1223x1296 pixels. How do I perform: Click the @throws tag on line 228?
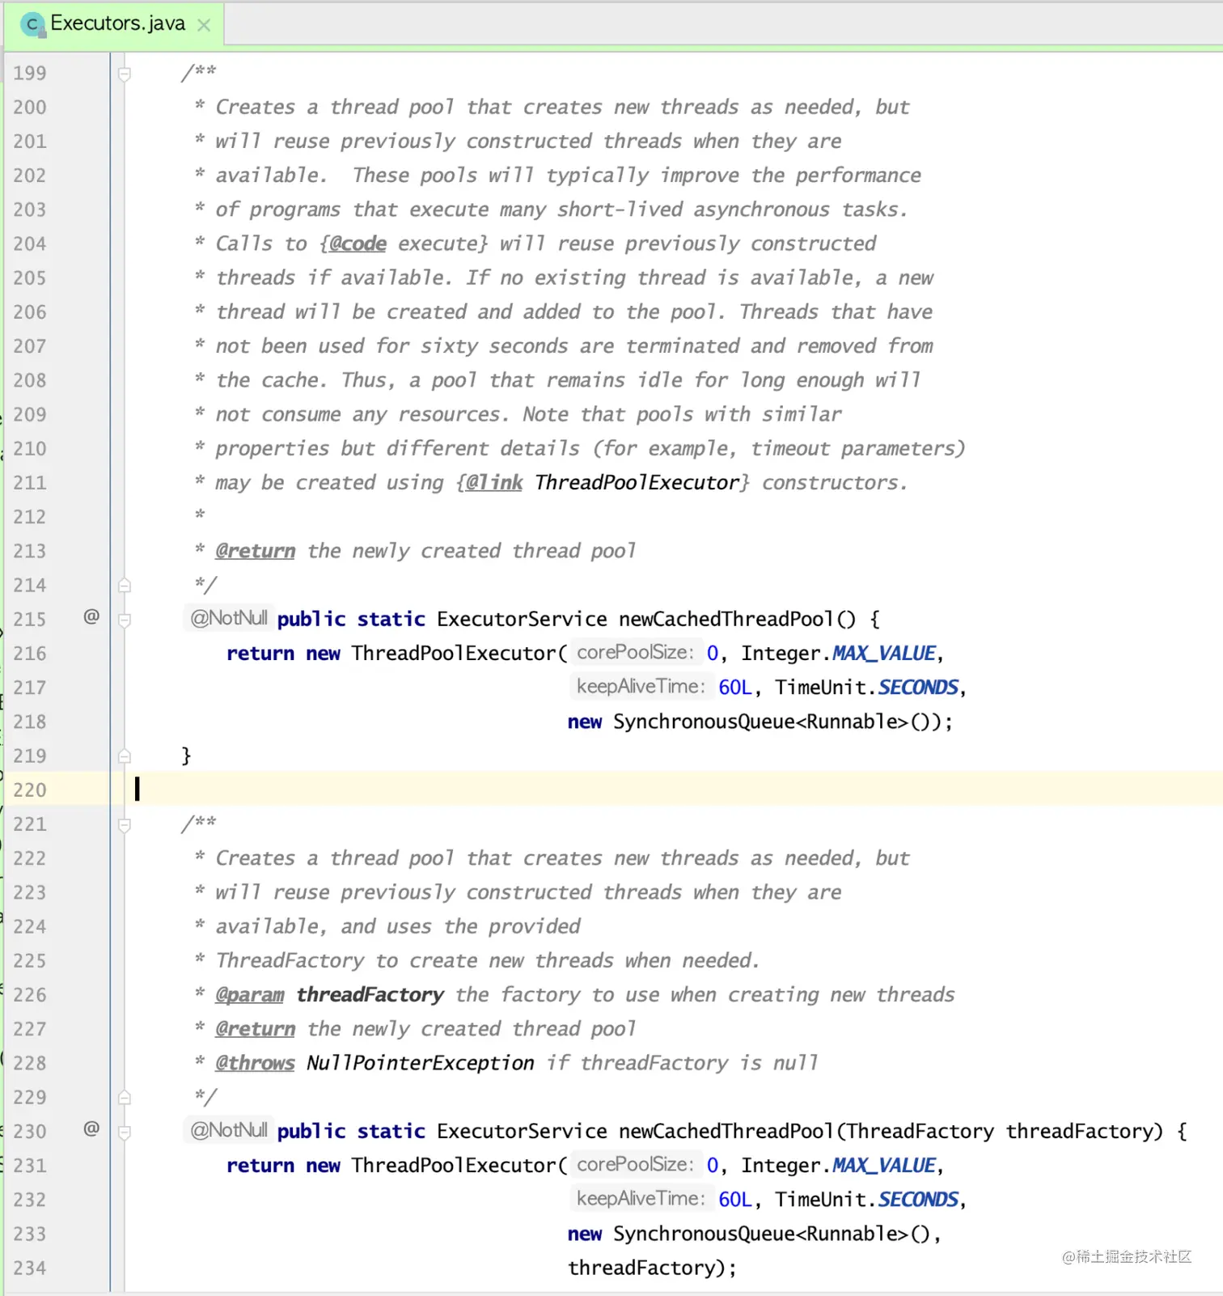(x=255, y=1063)
